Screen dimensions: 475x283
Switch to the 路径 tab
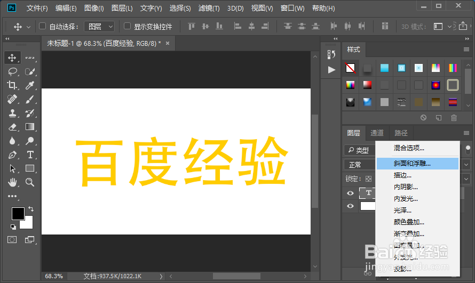click(401, 133)
